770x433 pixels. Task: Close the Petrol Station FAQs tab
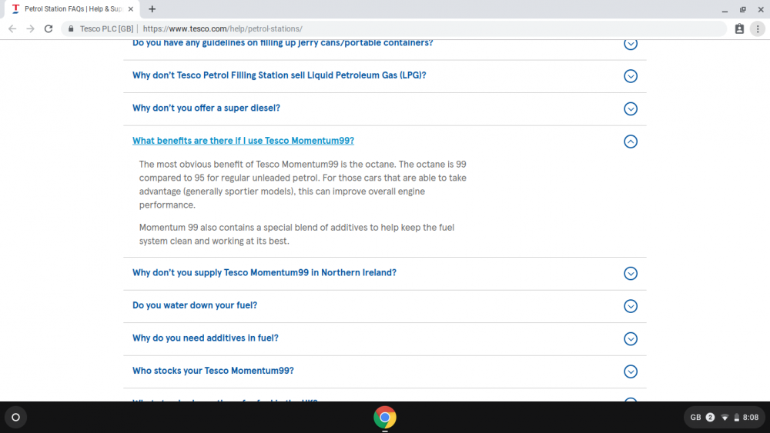point(131,8)
